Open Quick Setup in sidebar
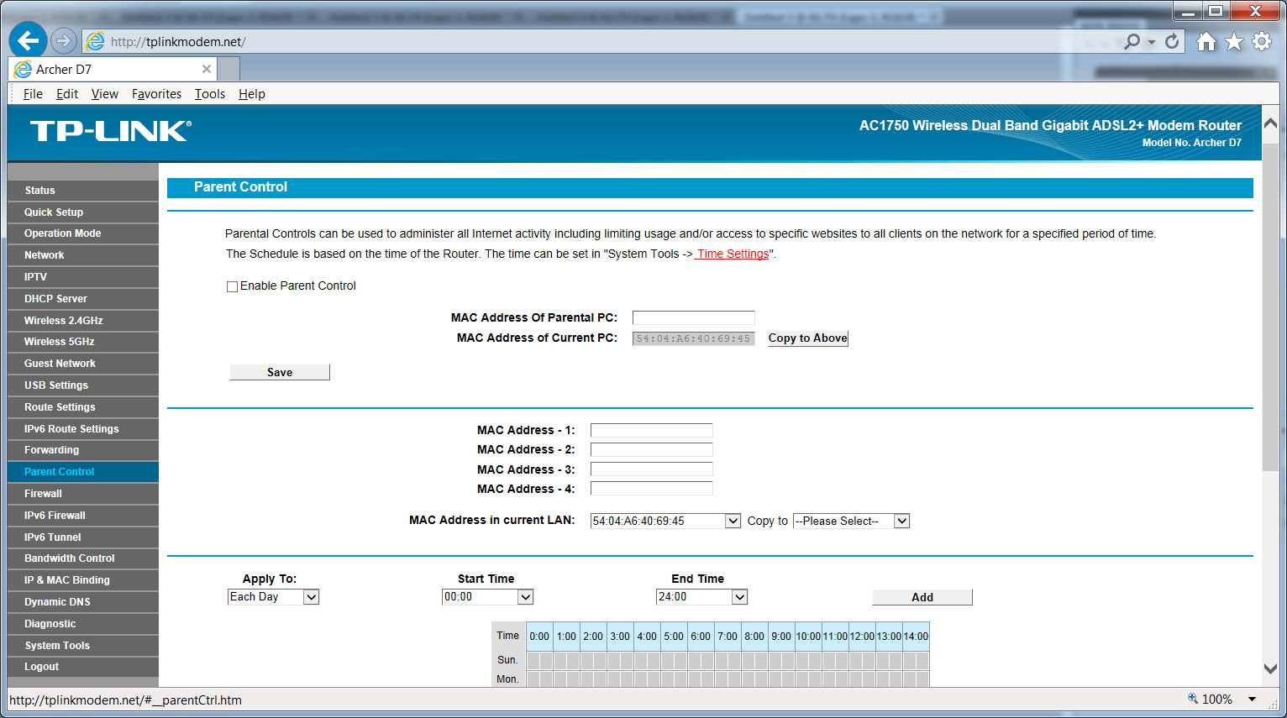 coord(82,212)
